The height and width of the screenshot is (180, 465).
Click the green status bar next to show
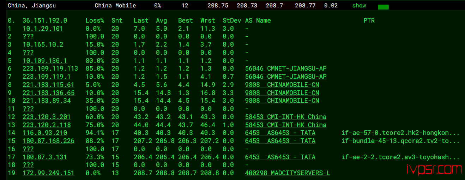[x=384, y=7]
